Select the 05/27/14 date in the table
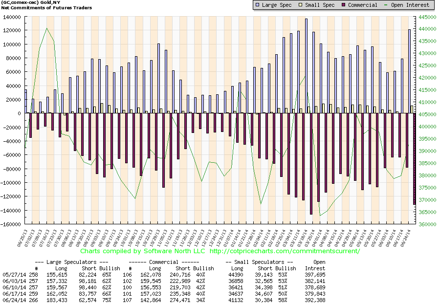Viewport: 440px width, 303px height. click(13, 274)
